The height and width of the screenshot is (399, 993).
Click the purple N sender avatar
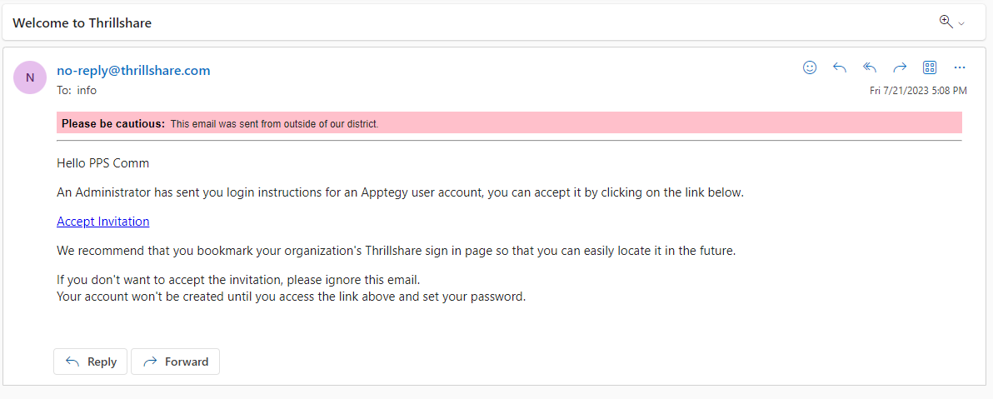(30, 77)
